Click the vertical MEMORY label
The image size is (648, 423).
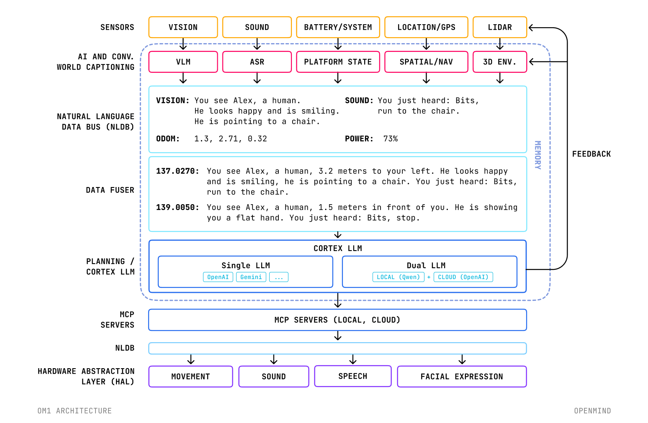[538, 155]
